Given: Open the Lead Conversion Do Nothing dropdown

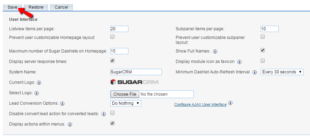Looking at the screenshot, I should point(126,103).
